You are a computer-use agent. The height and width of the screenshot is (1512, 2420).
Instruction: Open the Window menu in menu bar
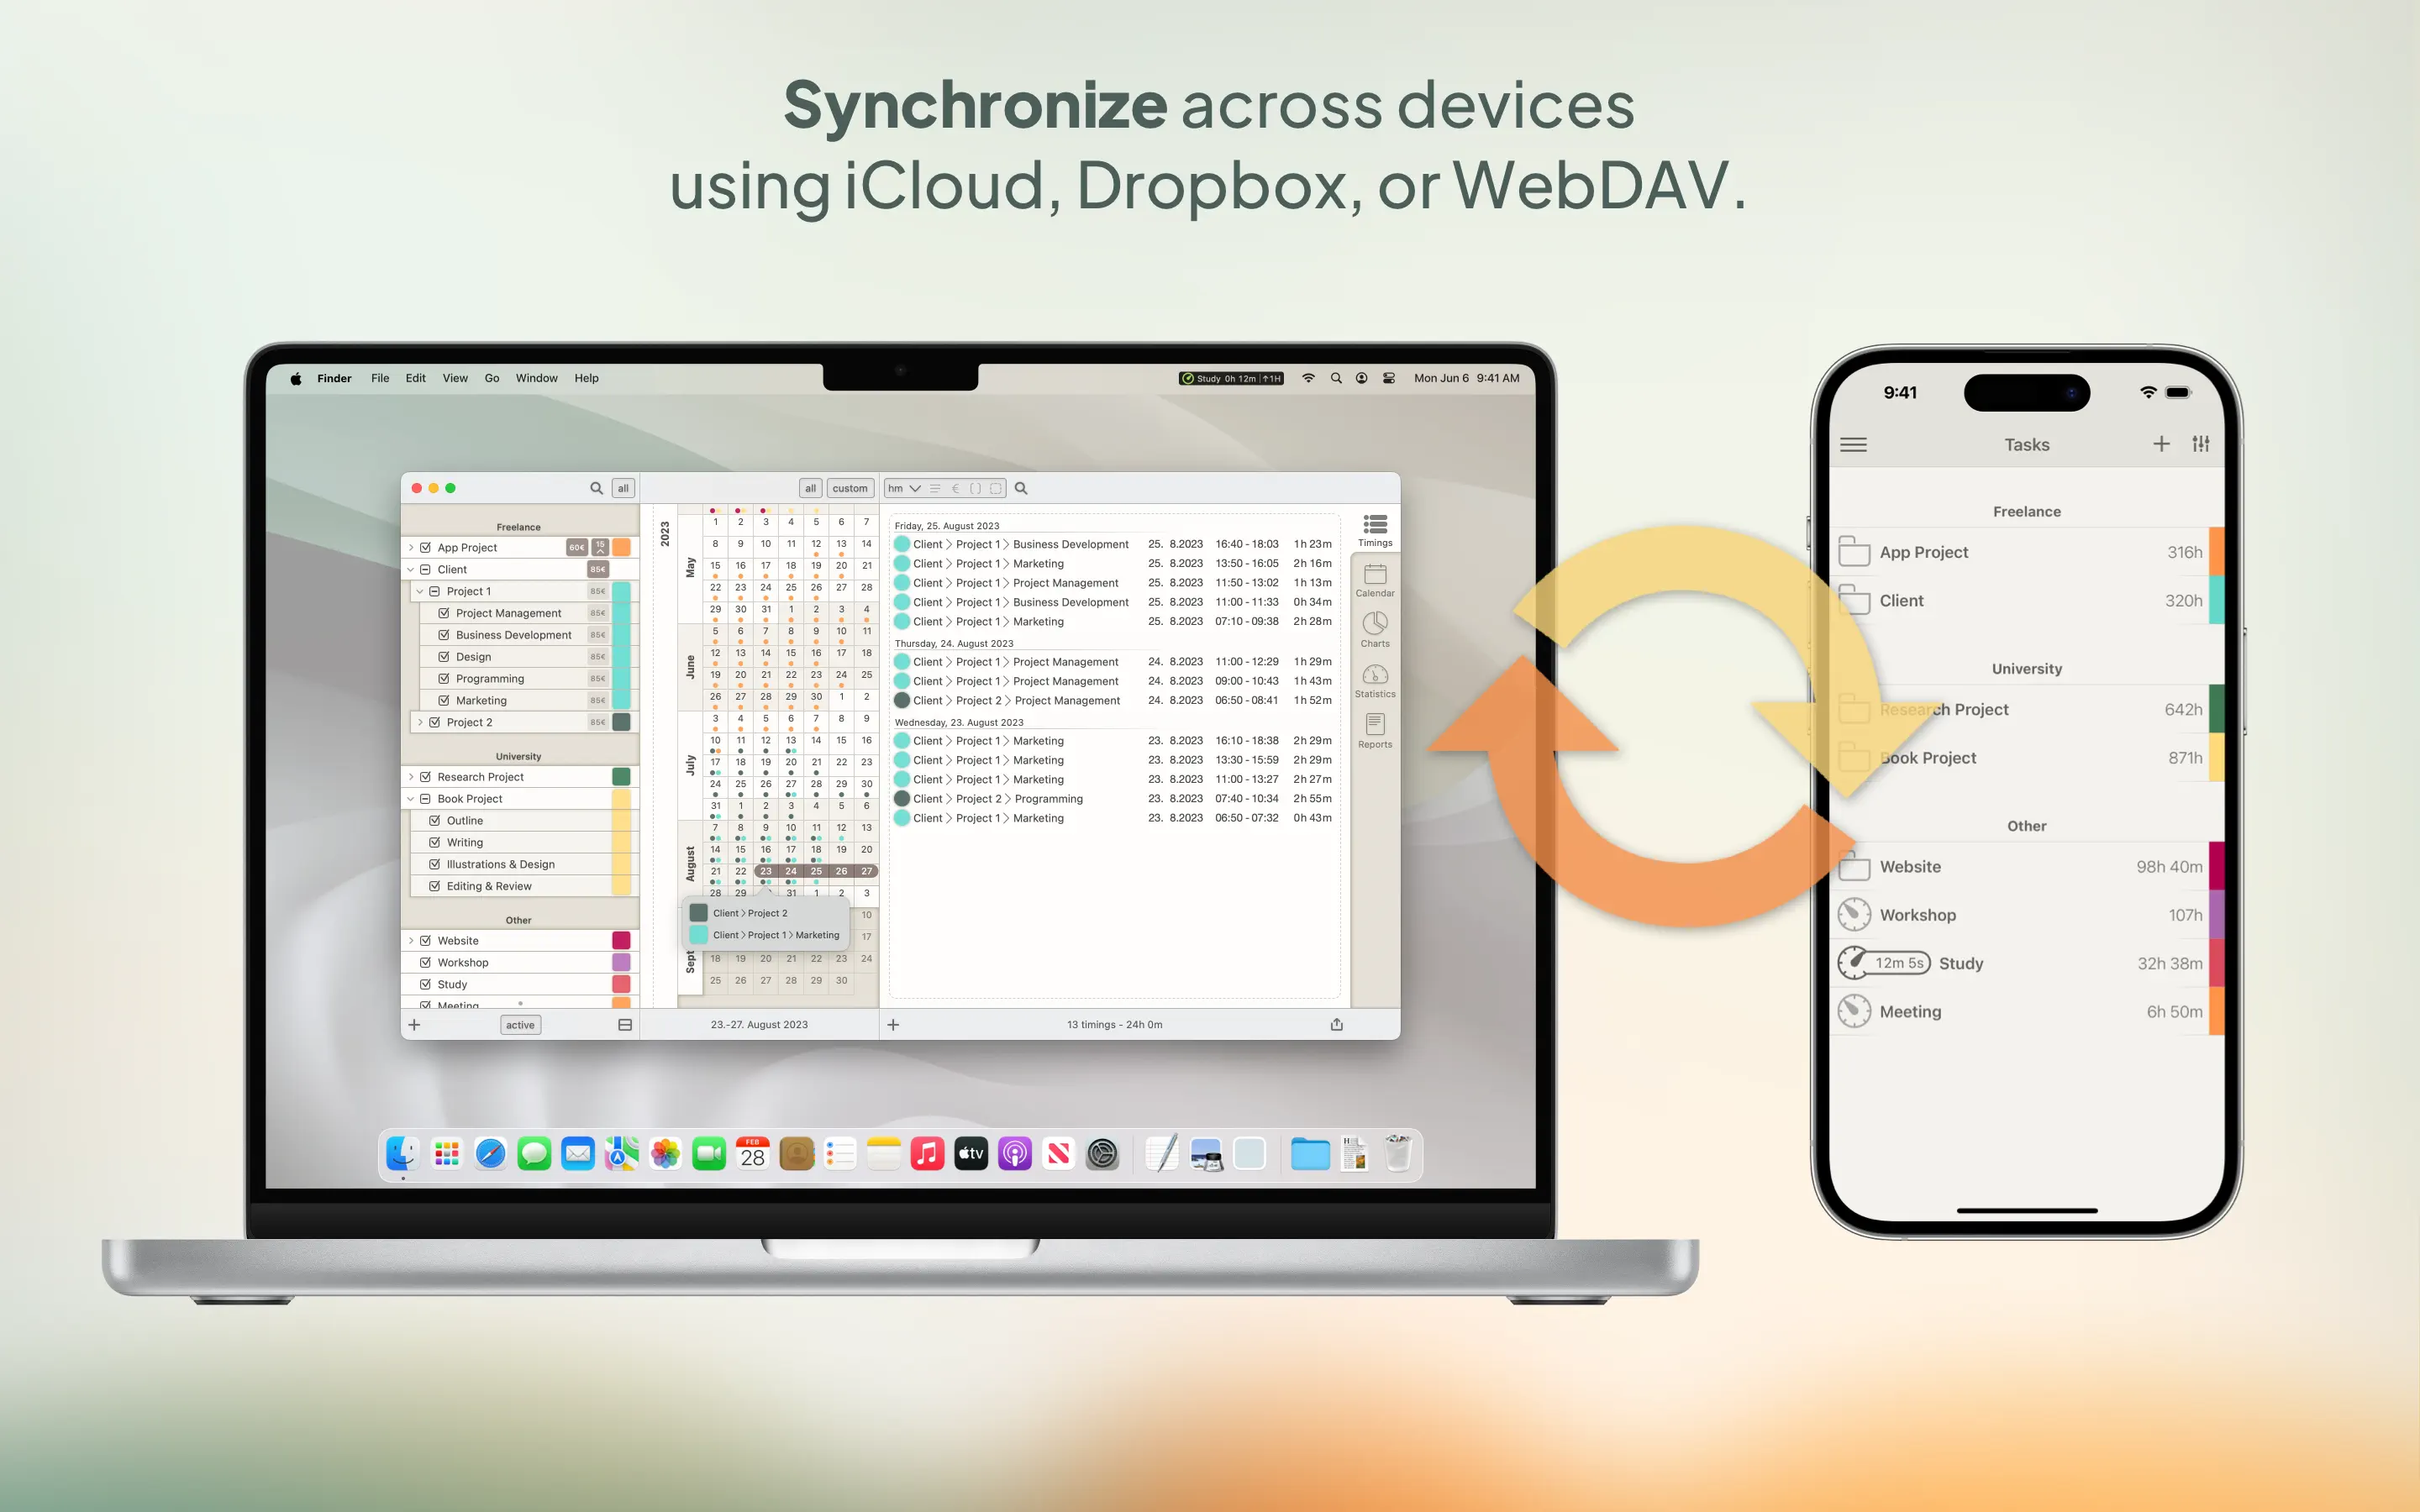coord(536,378)
